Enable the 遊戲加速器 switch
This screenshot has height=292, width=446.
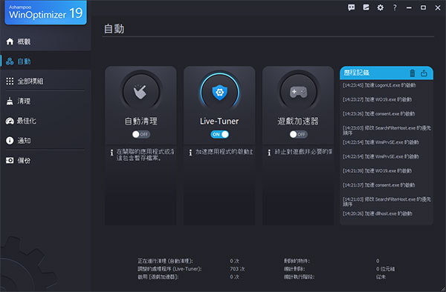298,134
